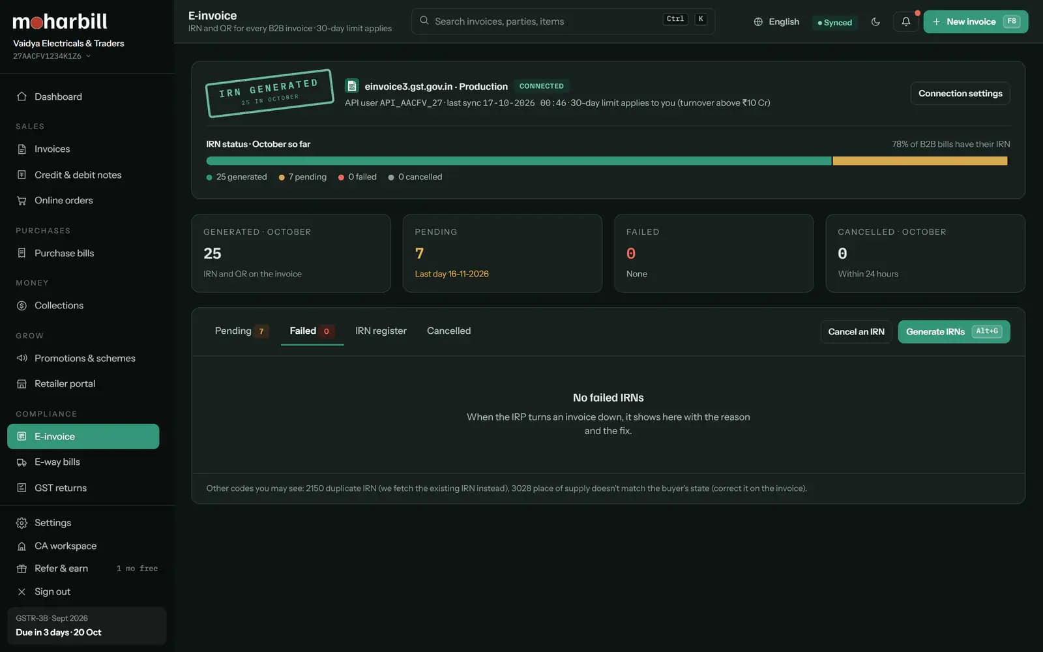Click the Settings gear icon
Screen dimensions: 1043x652
click(22, 523)
